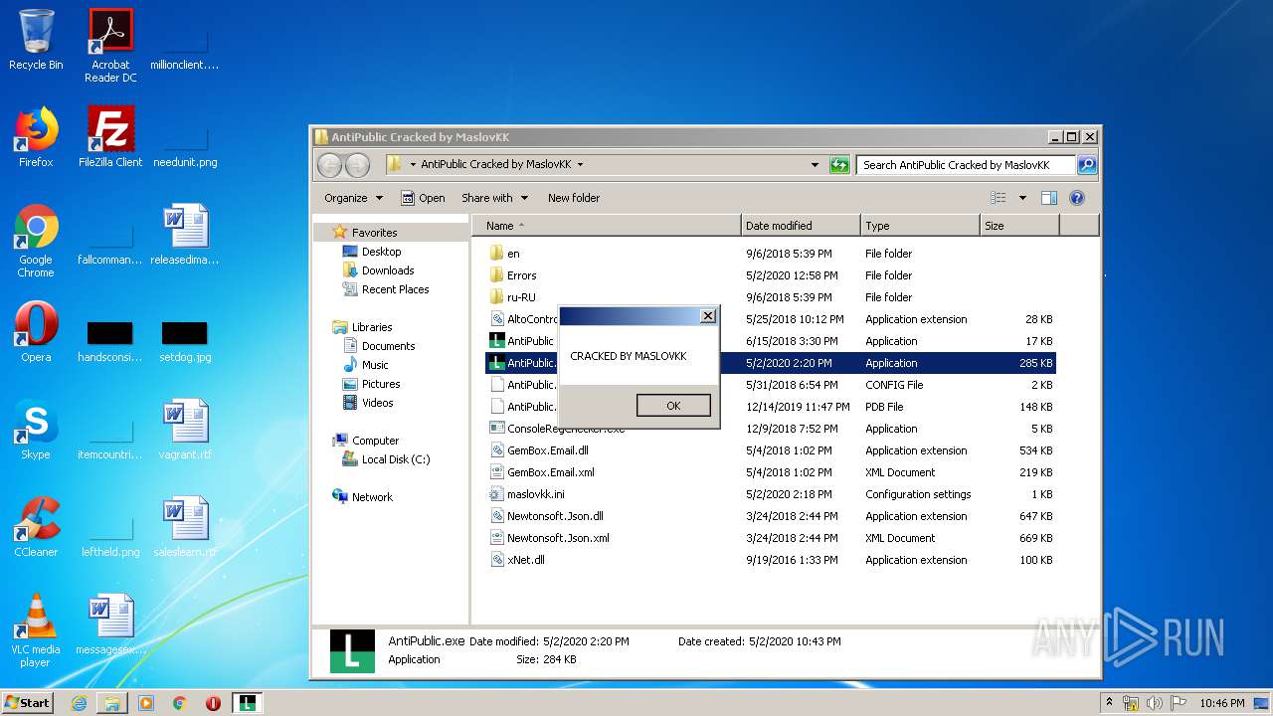Screen dimensions: 1273x716
Task: Open Internet Explorer taskbar icon
Action: click(79, 703)
